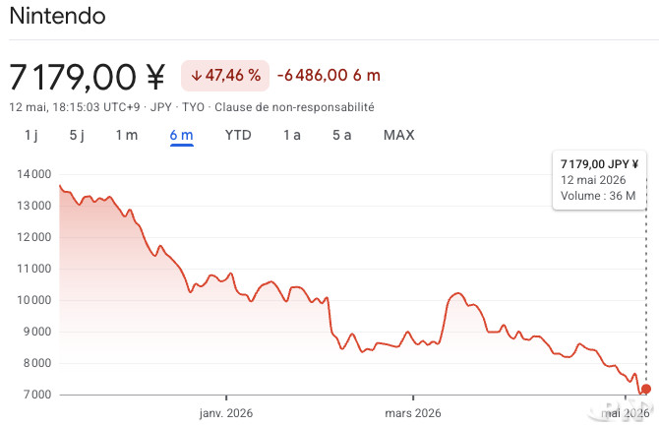Click the Nintendo title heading
The image size is (659, 427).
tap(57, 16)
